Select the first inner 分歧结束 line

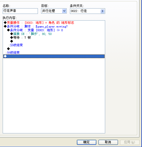pyautogui.click(x=54, y=45)
